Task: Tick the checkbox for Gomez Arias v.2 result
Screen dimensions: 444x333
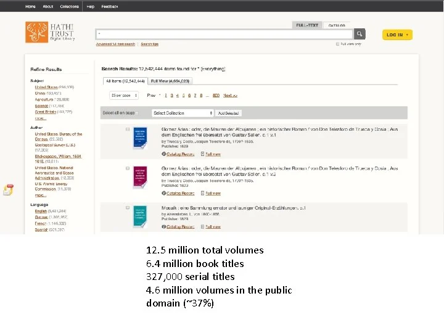Action: pos(128,168)
